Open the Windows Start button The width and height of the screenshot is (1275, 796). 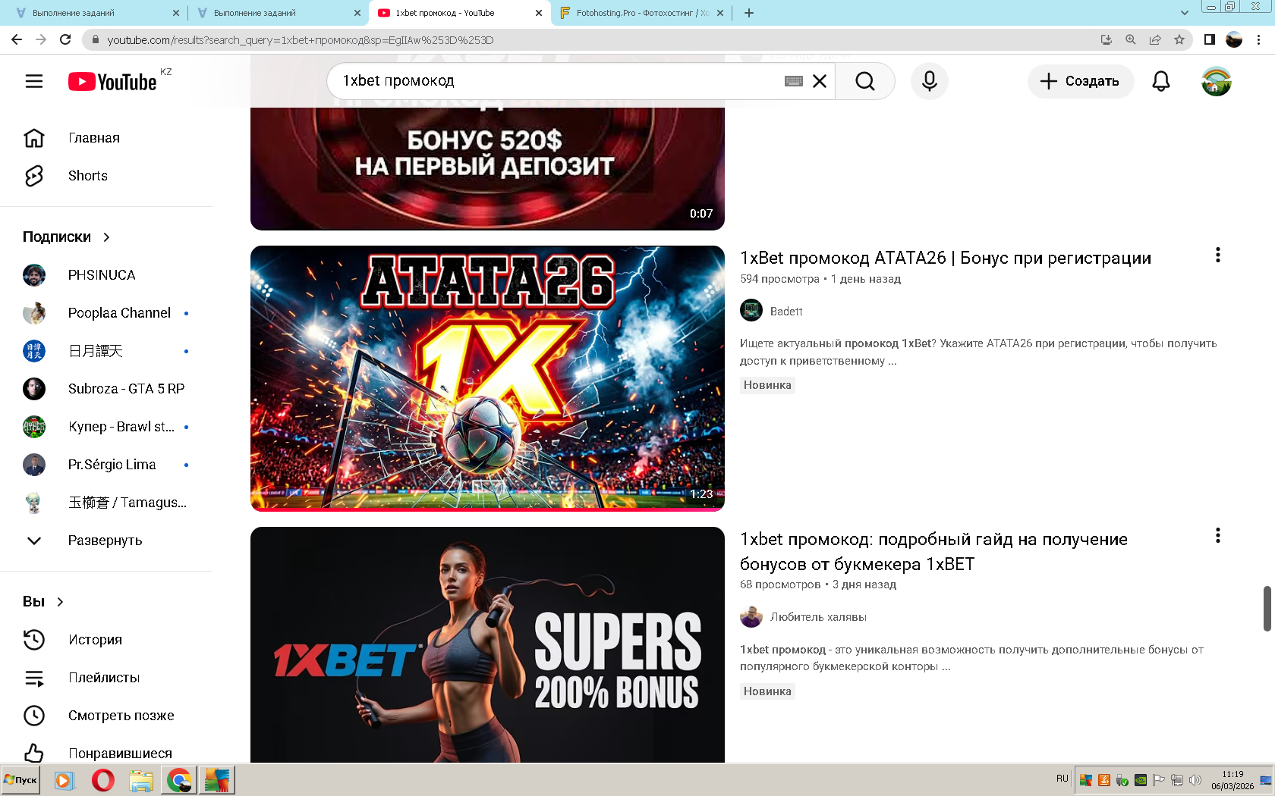coord(21,780)
